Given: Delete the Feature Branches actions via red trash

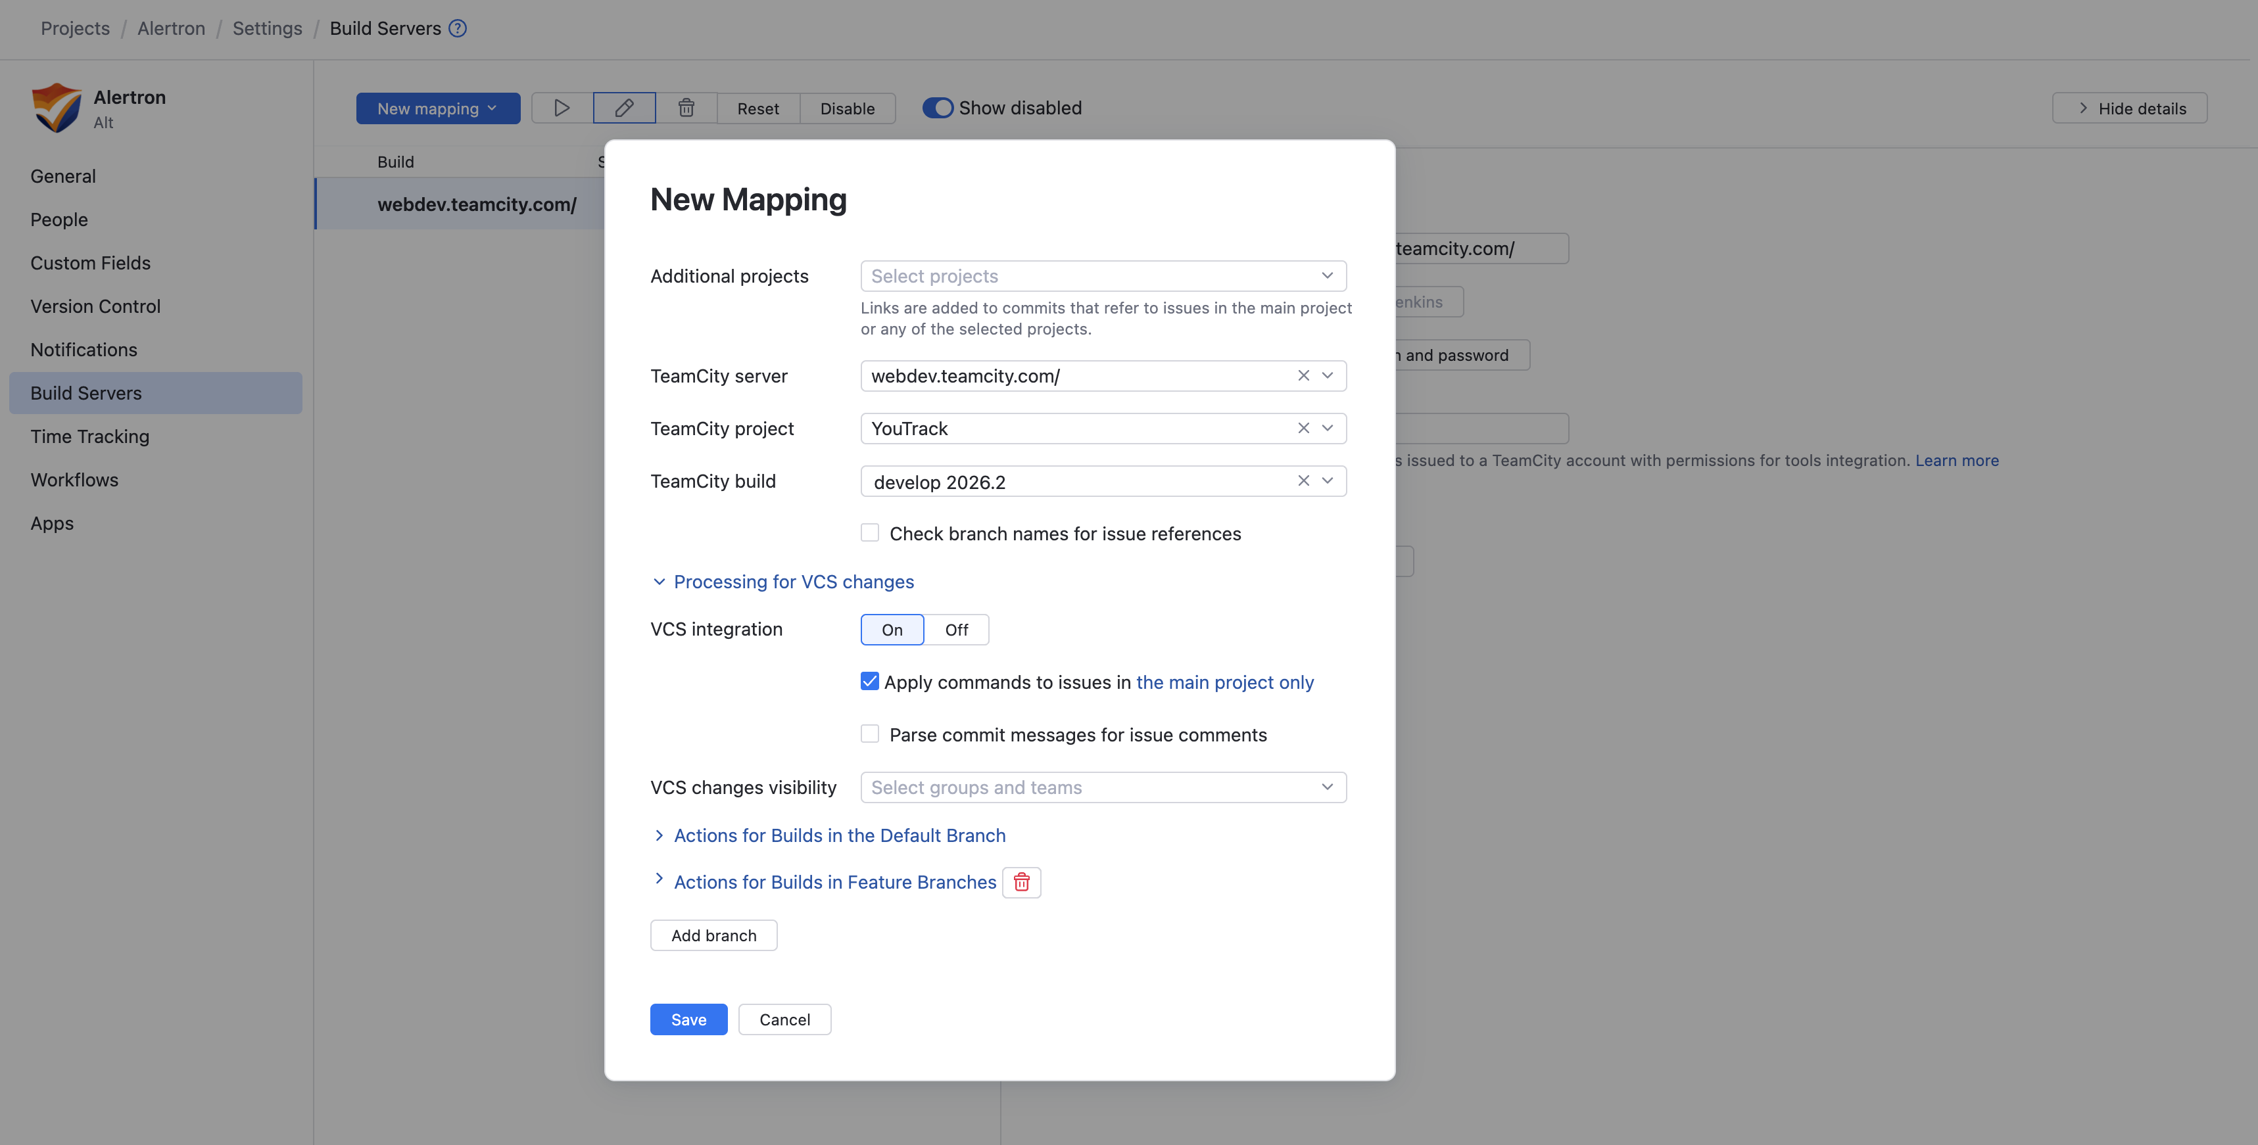Looking at the screenshot, I should point(1021,882).
